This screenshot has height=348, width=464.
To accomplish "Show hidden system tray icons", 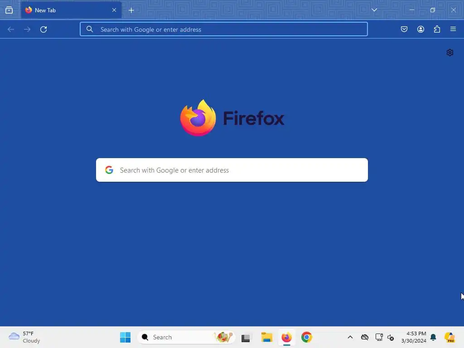I will tap(350, 337).
